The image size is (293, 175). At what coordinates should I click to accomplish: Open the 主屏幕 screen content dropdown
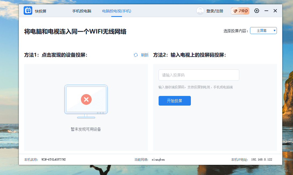[x=262, y=31]
